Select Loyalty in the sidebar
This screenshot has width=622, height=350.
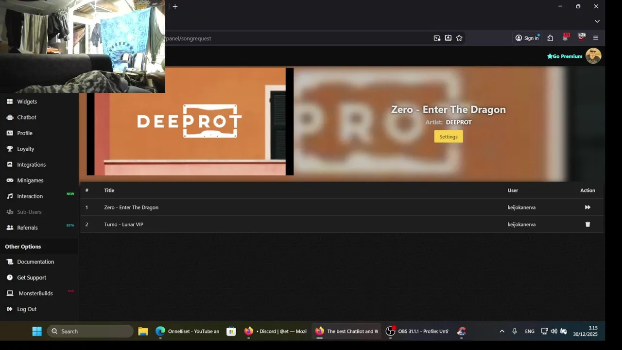click(x=26, y=149)
